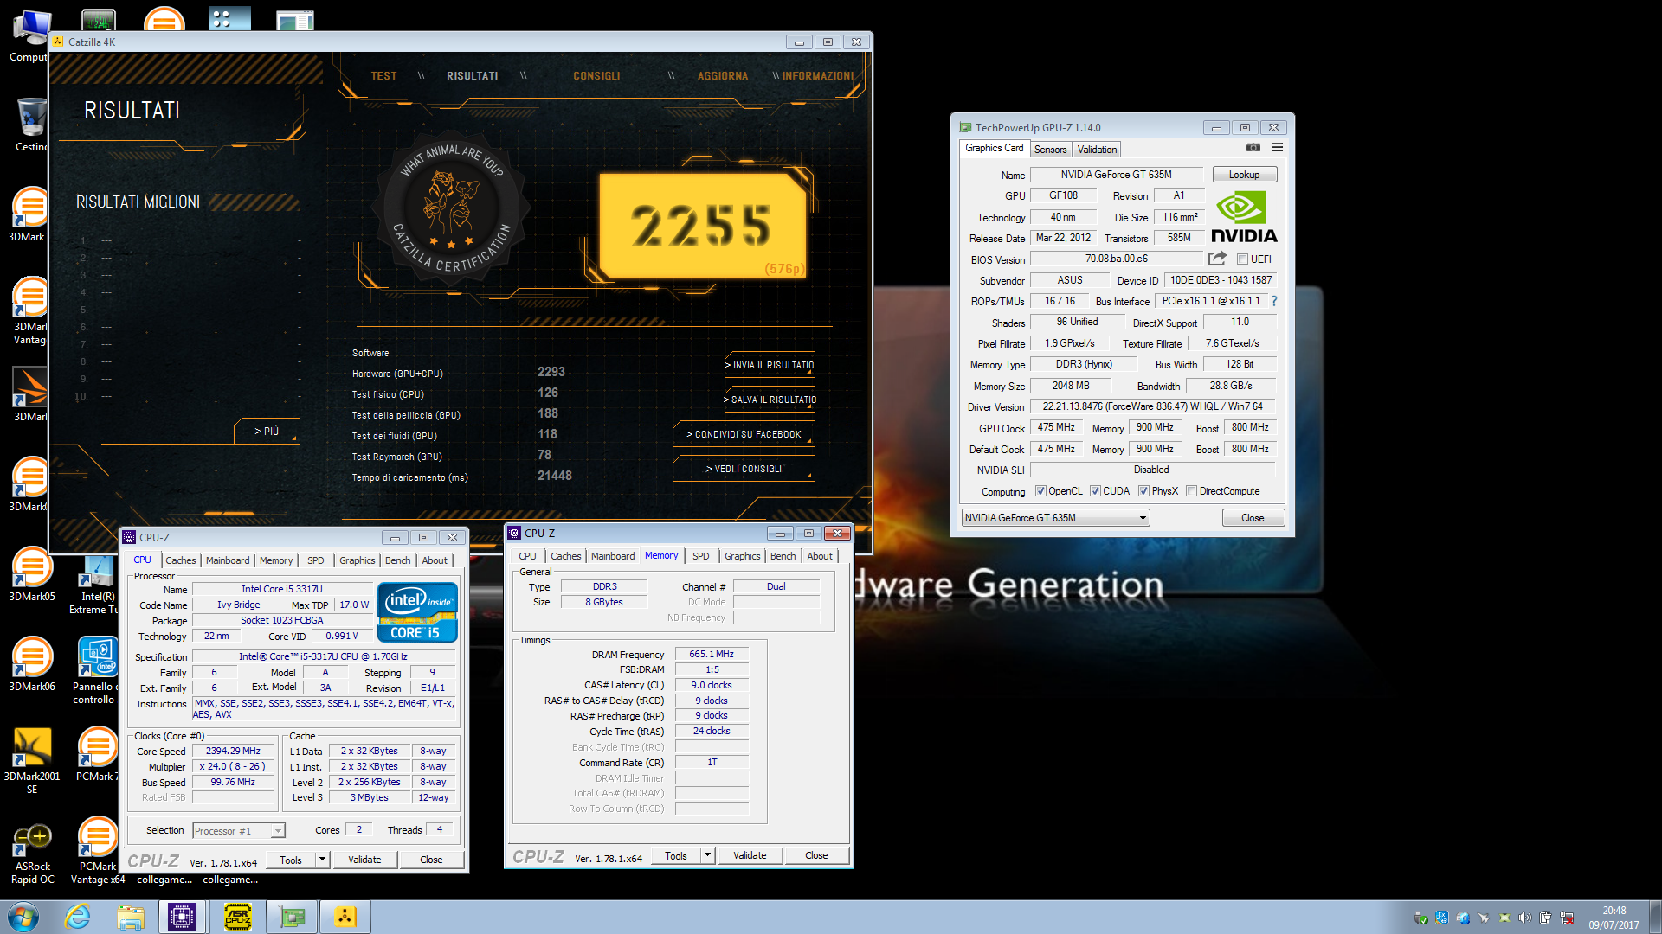Image resolution: width=1662 pixels, height=934 pixels.
Task: Click the Close button in GPU-Z
Action: [x=1253, y=518]
